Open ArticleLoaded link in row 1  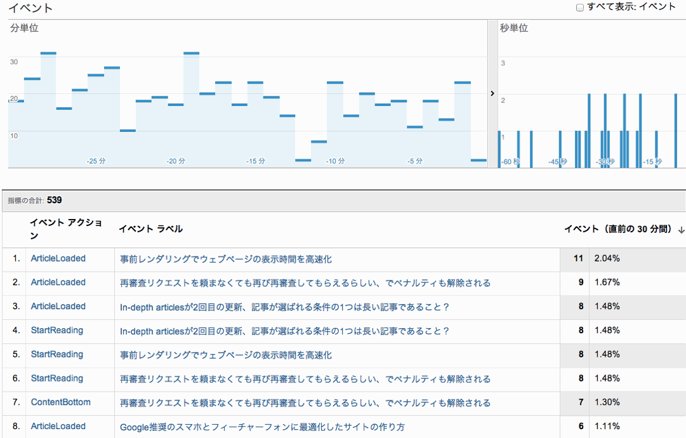[x=58, y=258]
